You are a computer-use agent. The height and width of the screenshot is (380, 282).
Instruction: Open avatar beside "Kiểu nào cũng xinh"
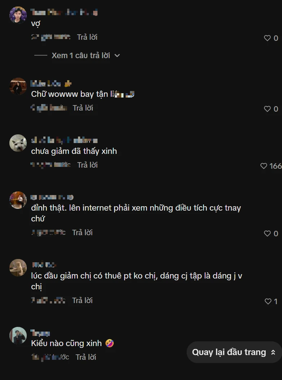(18, 336)
